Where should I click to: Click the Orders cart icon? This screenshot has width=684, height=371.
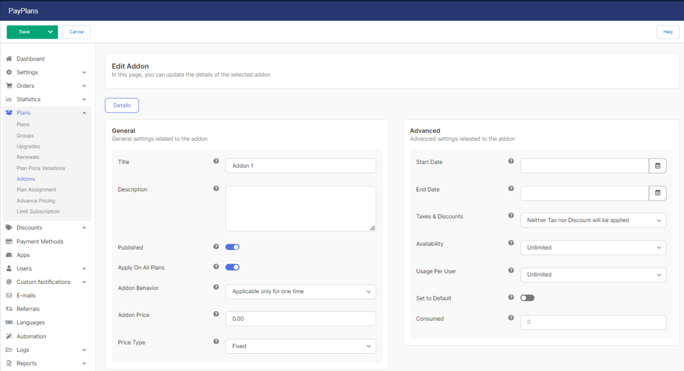pos(9,86)
